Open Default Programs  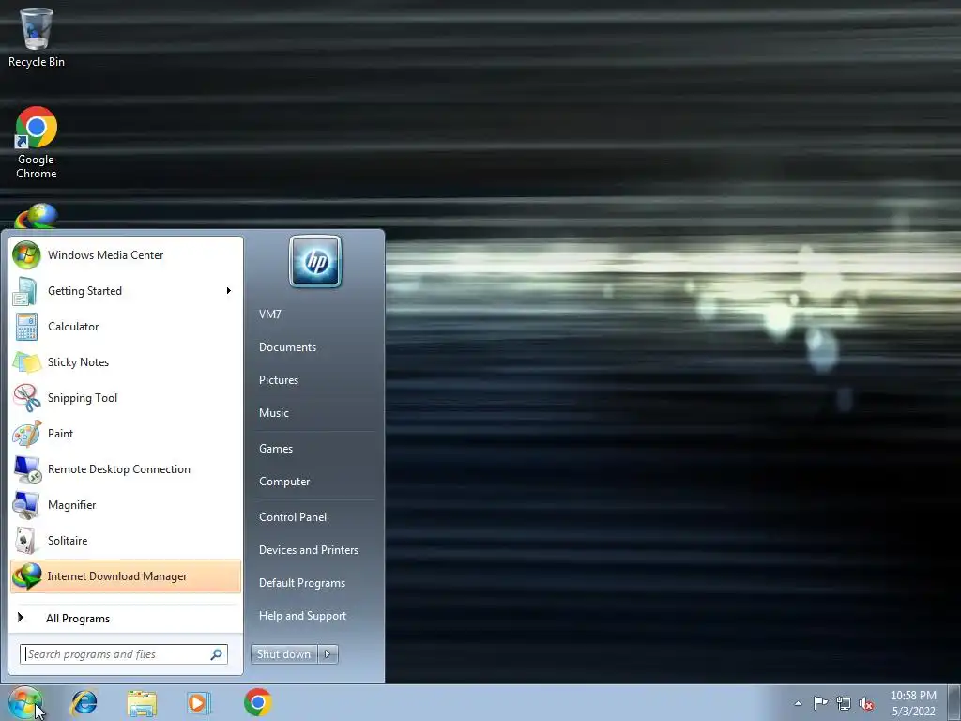pos(302,583)
